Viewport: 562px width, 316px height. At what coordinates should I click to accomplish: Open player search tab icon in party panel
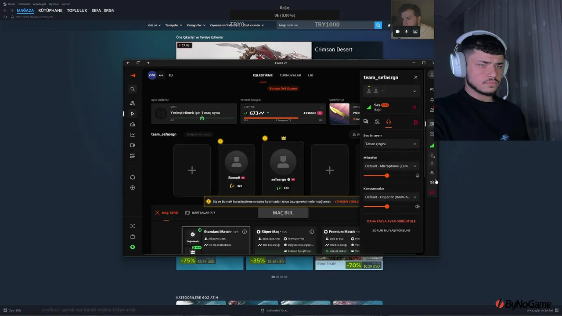coord(377,122)
